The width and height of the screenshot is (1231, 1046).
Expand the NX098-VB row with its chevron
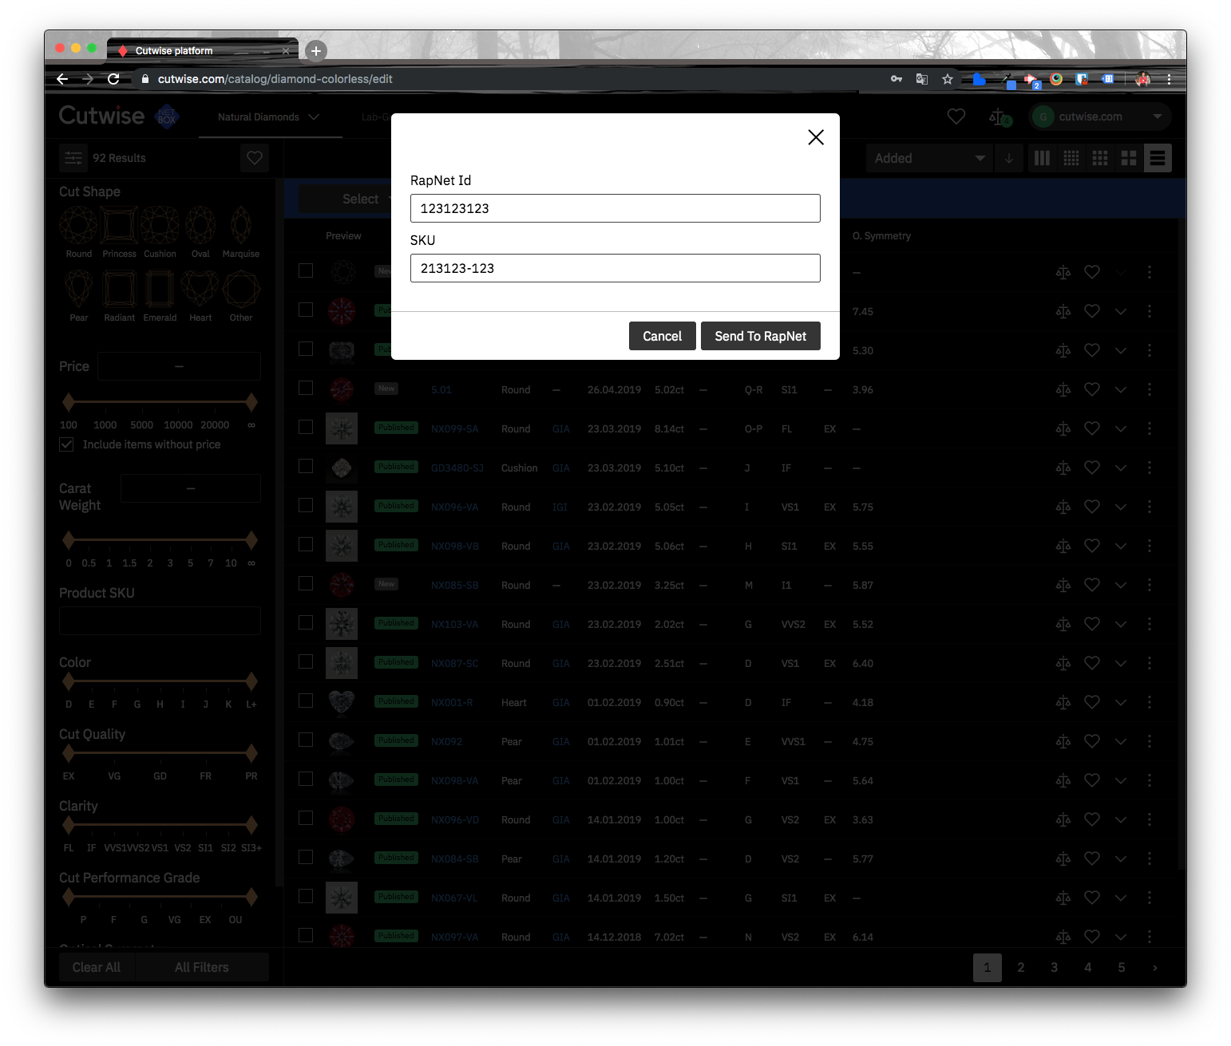1121,547
